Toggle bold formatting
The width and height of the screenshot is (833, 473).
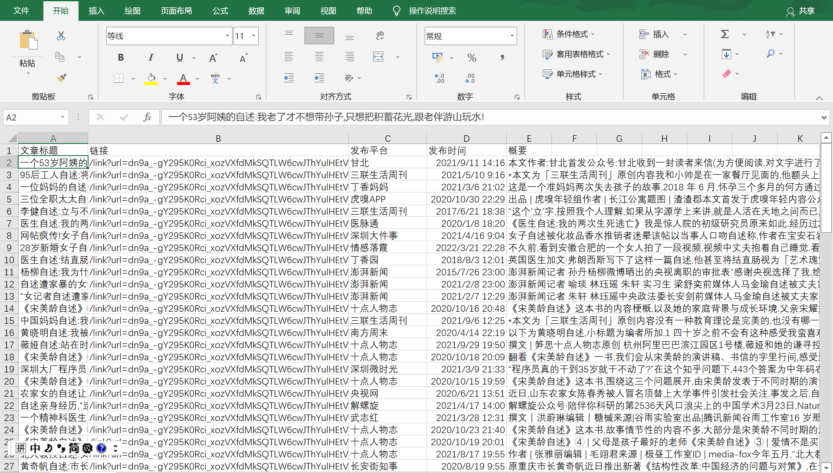tap(121, 57)
